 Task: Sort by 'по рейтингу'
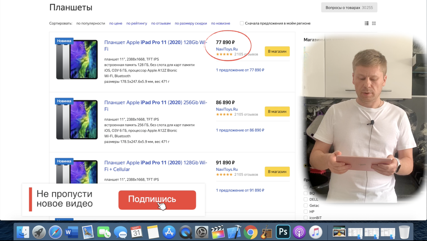coord(137,23)
